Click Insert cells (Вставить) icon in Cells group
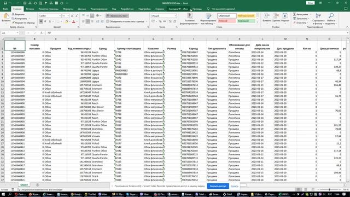 [x=267, y=16]
